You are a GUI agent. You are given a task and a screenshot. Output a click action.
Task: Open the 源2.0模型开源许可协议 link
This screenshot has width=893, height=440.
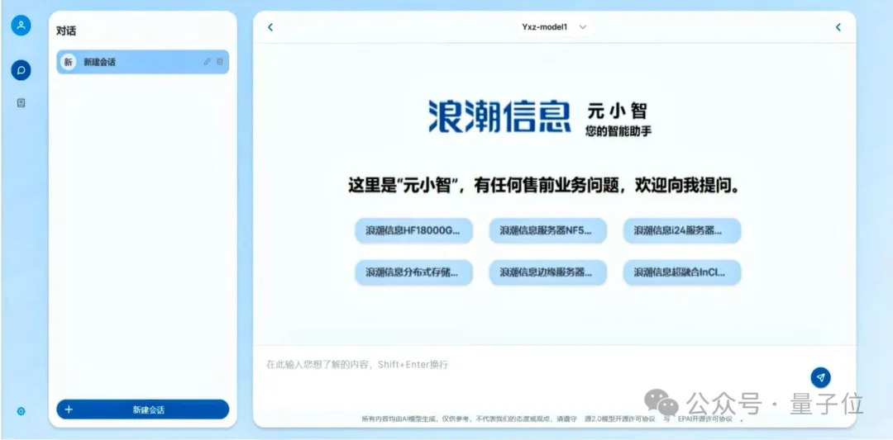pos(619,419)
